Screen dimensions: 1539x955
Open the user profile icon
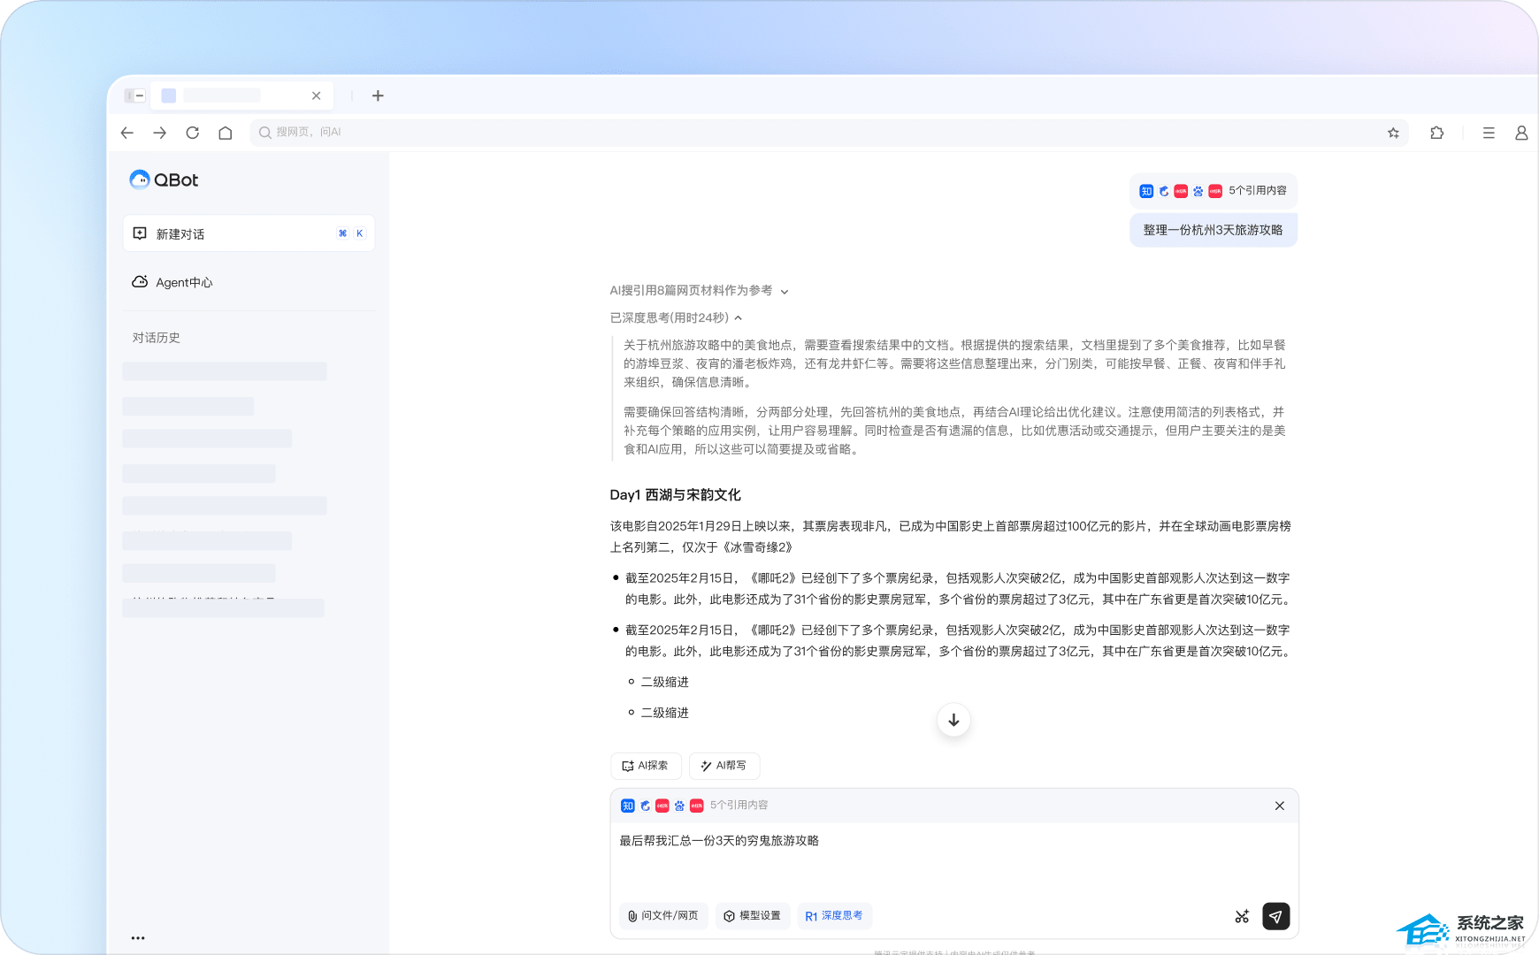coord(1521,133)
